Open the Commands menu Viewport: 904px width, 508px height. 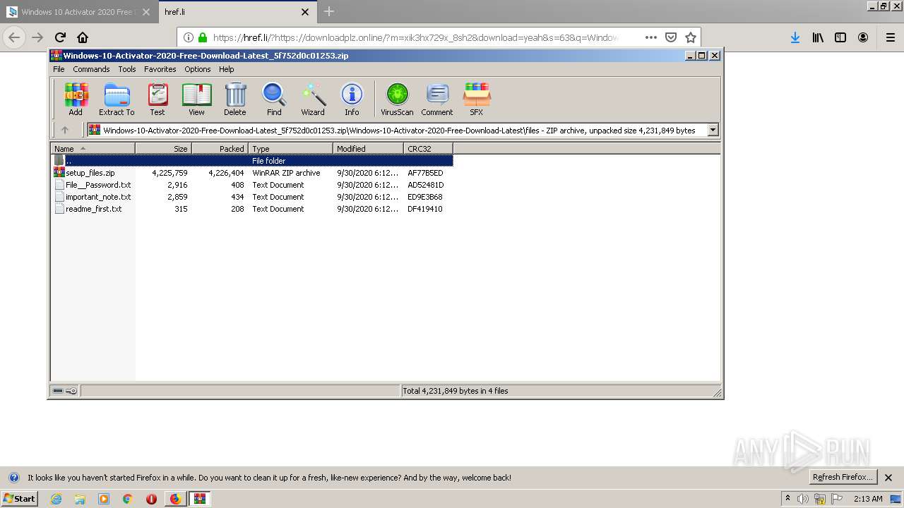(x=91, y=69)
